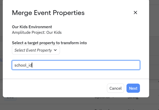Click into the school_id text field

click(x=76, y=65)
